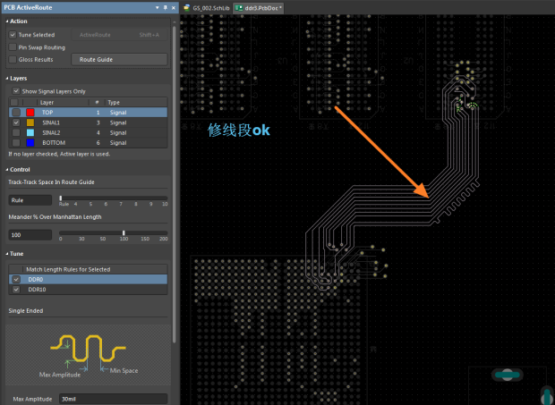This screenshot has height=405, width=555.
Task: Click the Route Guide button
Action: (119, 59)
